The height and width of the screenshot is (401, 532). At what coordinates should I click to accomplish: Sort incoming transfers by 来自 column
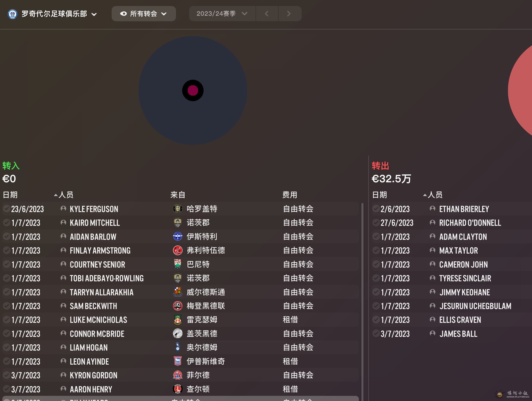point(178,195)
